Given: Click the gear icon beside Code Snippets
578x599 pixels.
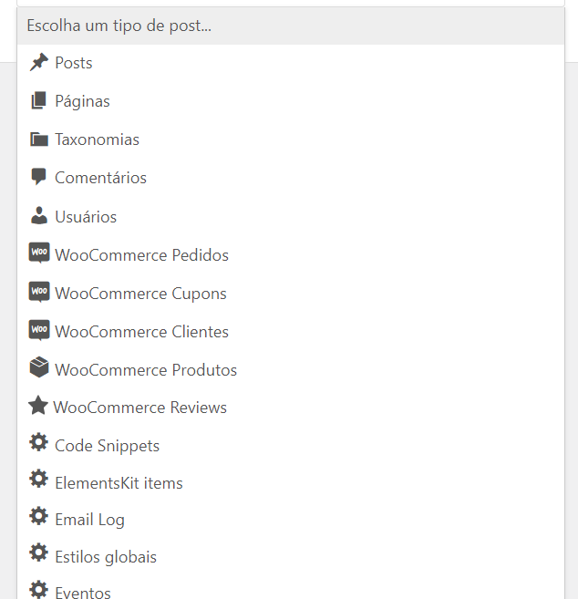Looking at the screenshot, I should point(38,442).
